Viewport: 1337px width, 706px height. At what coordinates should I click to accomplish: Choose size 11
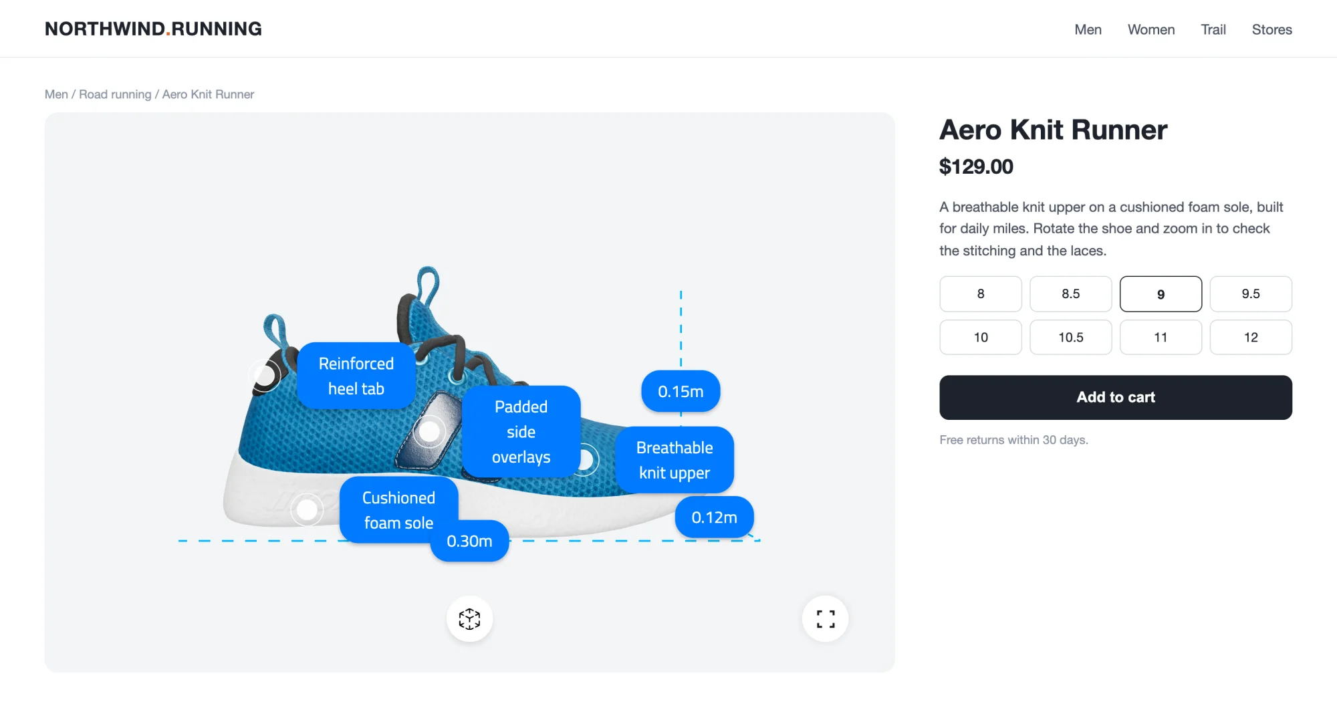tap(1161, 337)
